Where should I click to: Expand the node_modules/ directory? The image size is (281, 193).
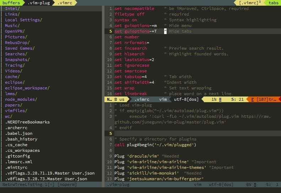21,99
